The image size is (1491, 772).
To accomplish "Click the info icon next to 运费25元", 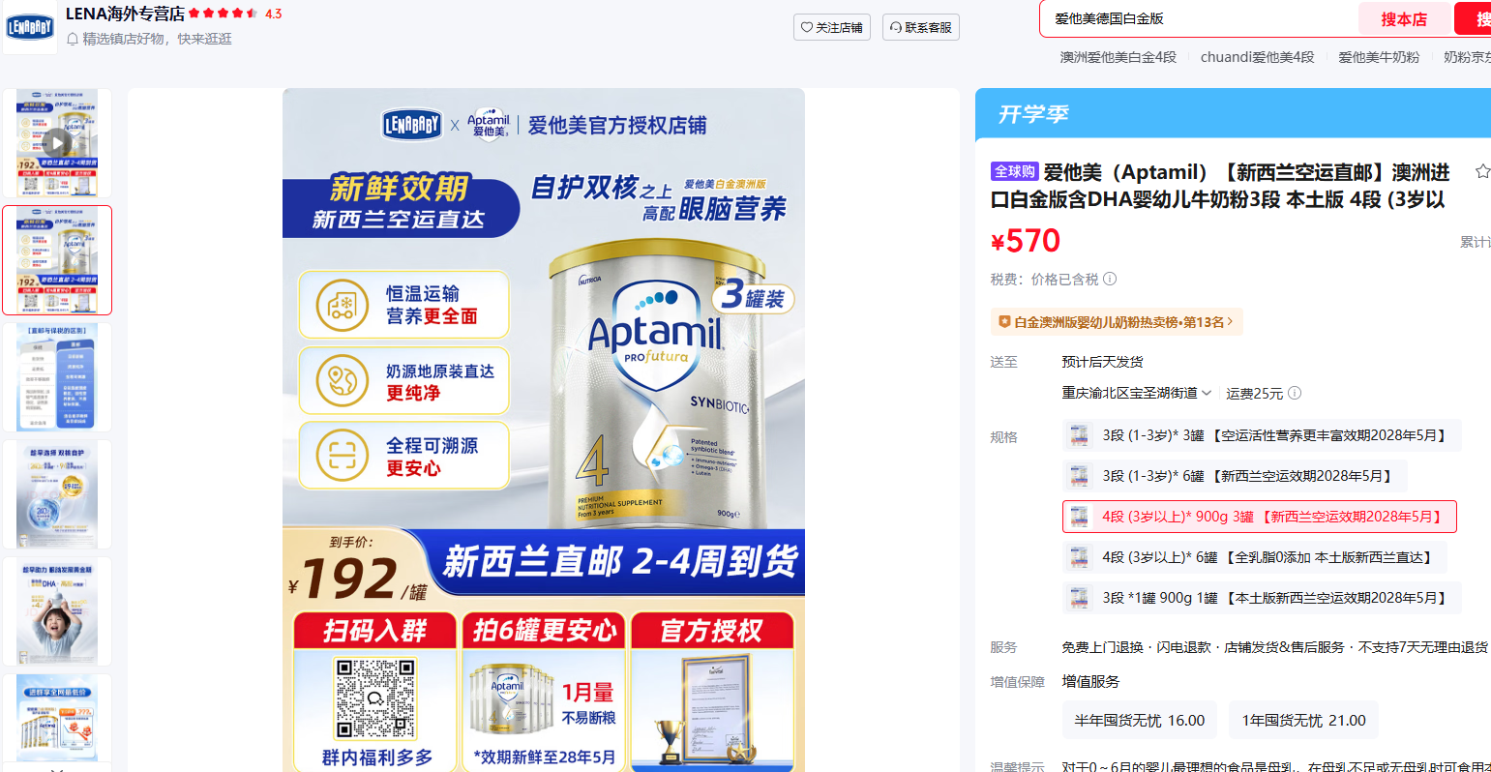I will tap(1295, 393).
